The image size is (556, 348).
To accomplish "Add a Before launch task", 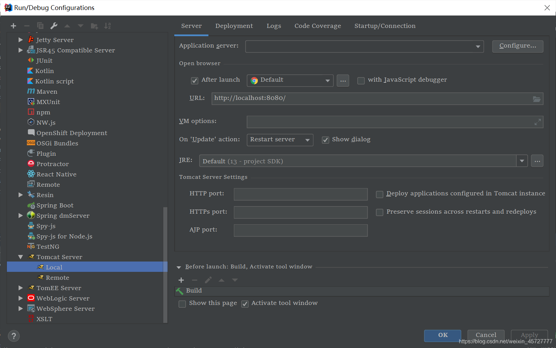I will point(181,280).
